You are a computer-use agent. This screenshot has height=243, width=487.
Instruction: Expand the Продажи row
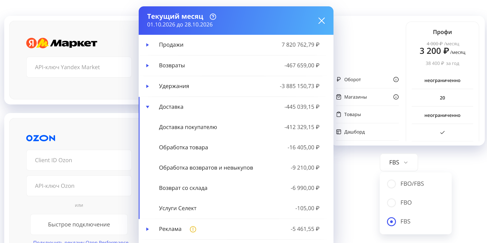[148, 45]
